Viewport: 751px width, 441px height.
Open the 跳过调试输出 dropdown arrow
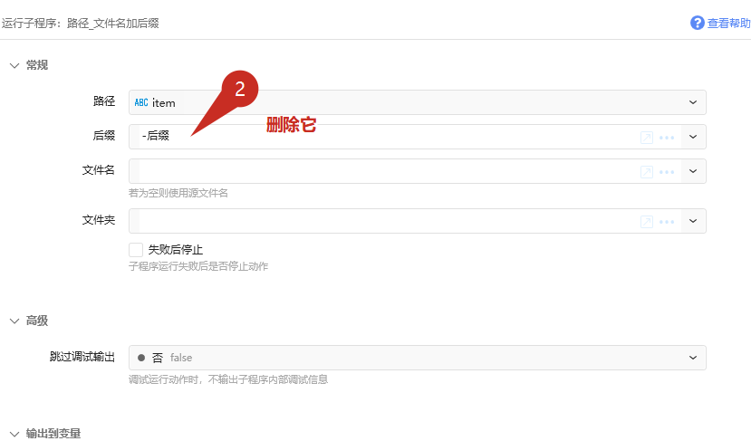click(692, 358)
